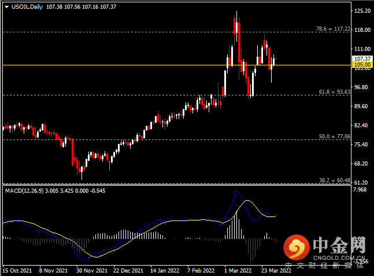Click the 82.40 price axis value

pos(361,126)
